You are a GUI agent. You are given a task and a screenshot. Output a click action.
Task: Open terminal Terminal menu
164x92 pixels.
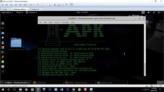coord(65,22)
